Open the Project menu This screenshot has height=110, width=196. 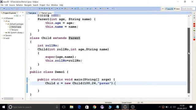coord(42,5)
